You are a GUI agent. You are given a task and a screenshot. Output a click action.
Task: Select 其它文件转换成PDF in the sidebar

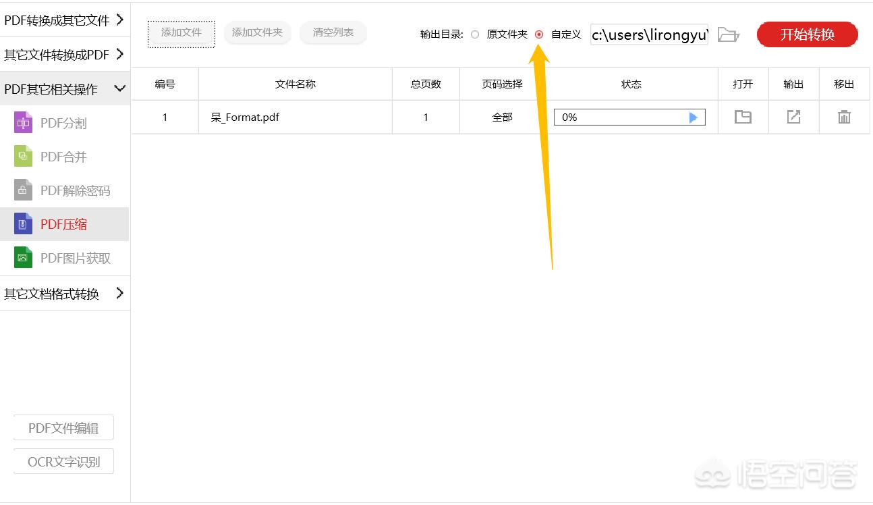coord(65,54)
